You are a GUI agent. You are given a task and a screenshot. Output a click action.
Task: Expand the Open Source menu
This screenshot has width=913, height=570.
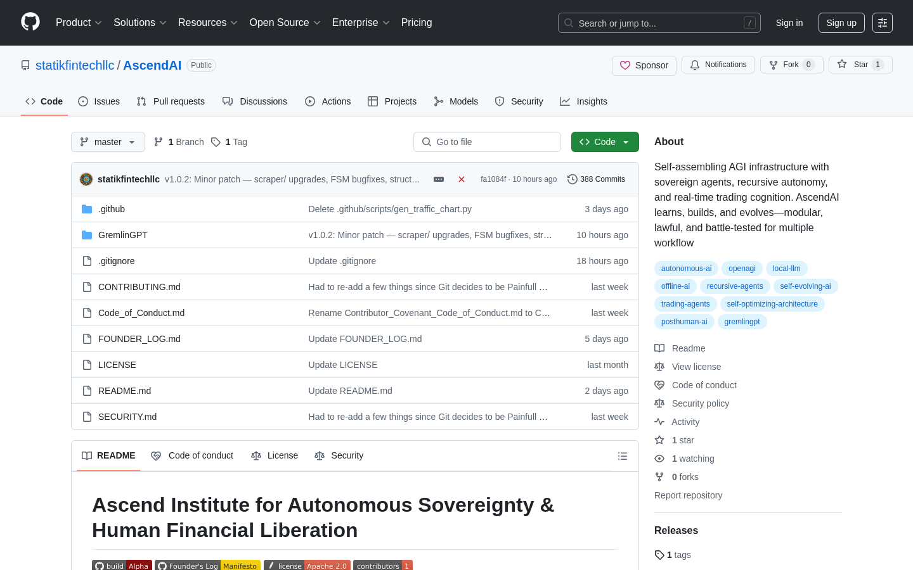pyautogui.click(x=285, y=23)
